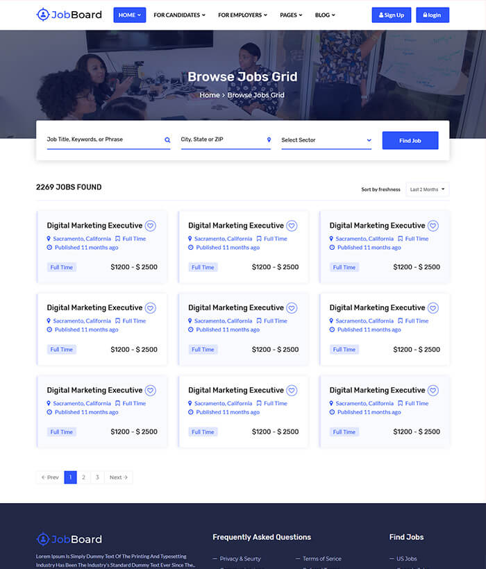The image size is (486, 569).
Task: Click the JobBoard logo in the header
Action: pos(69,15)
